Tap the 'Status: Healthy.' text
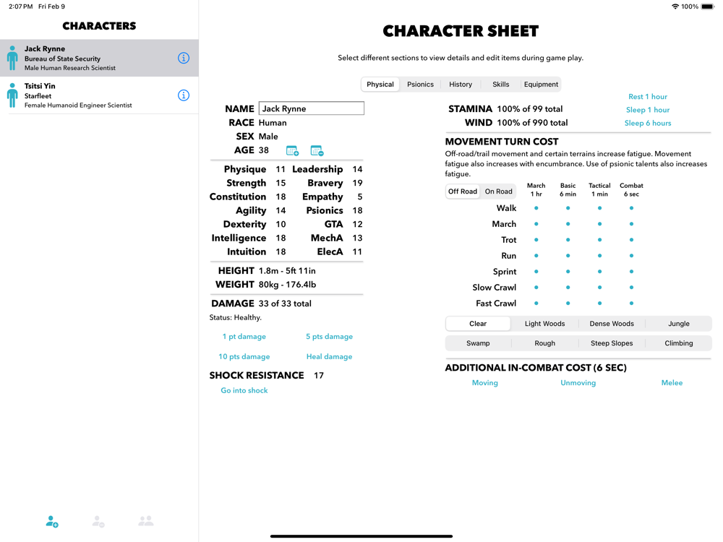 [x=235, y=317]
